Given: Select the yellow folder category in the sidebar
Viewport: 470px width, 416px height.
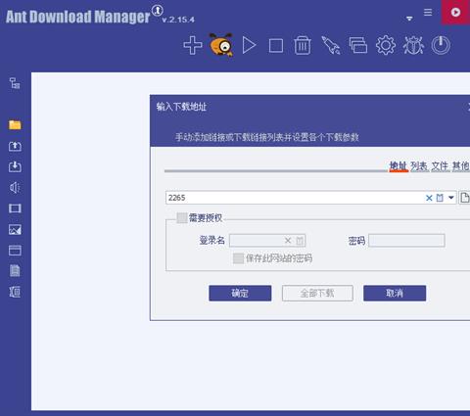Looking at the screenshot, I should pos(15,125).
